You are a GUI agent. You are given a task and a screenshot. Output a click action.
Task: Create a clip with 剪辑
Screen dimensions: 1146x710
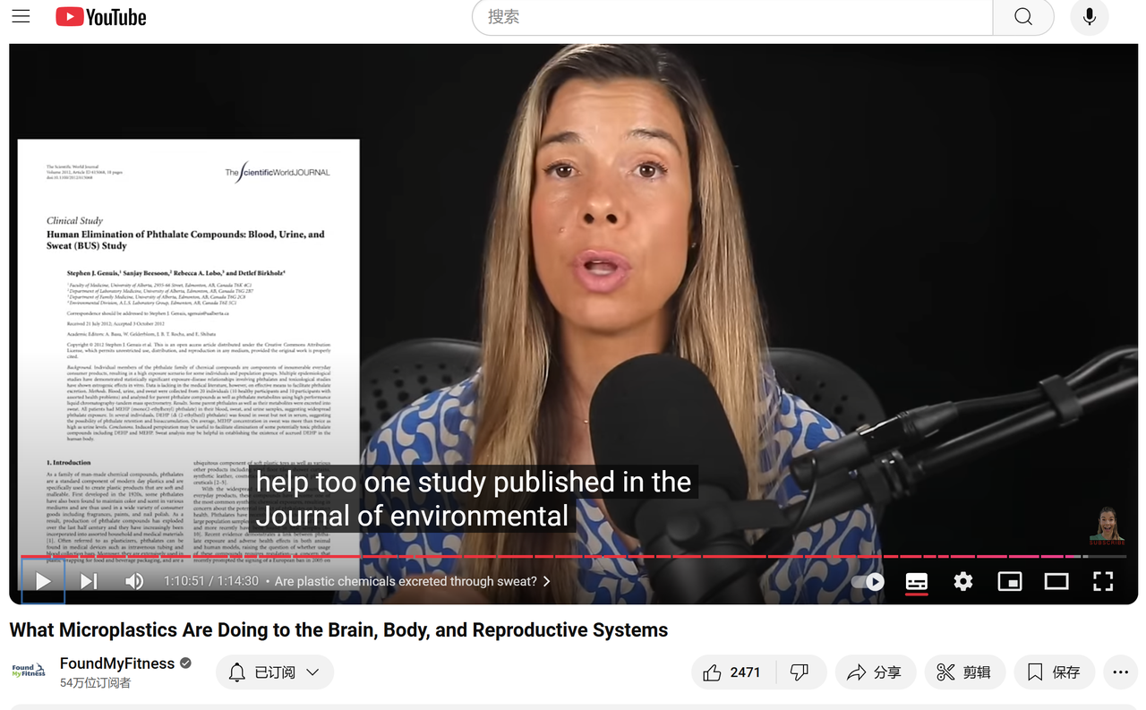(x=964, y=672)
